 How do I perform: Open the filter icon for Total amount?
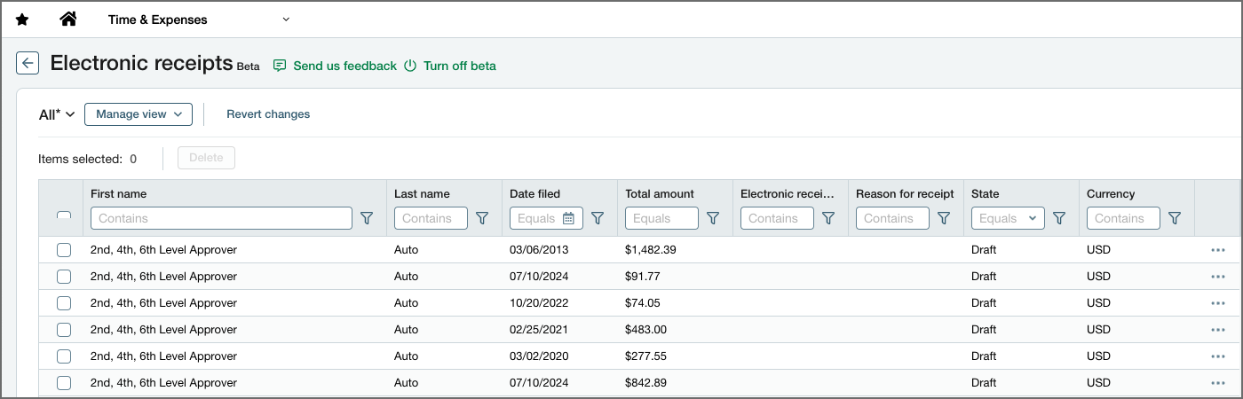point(712,218)
